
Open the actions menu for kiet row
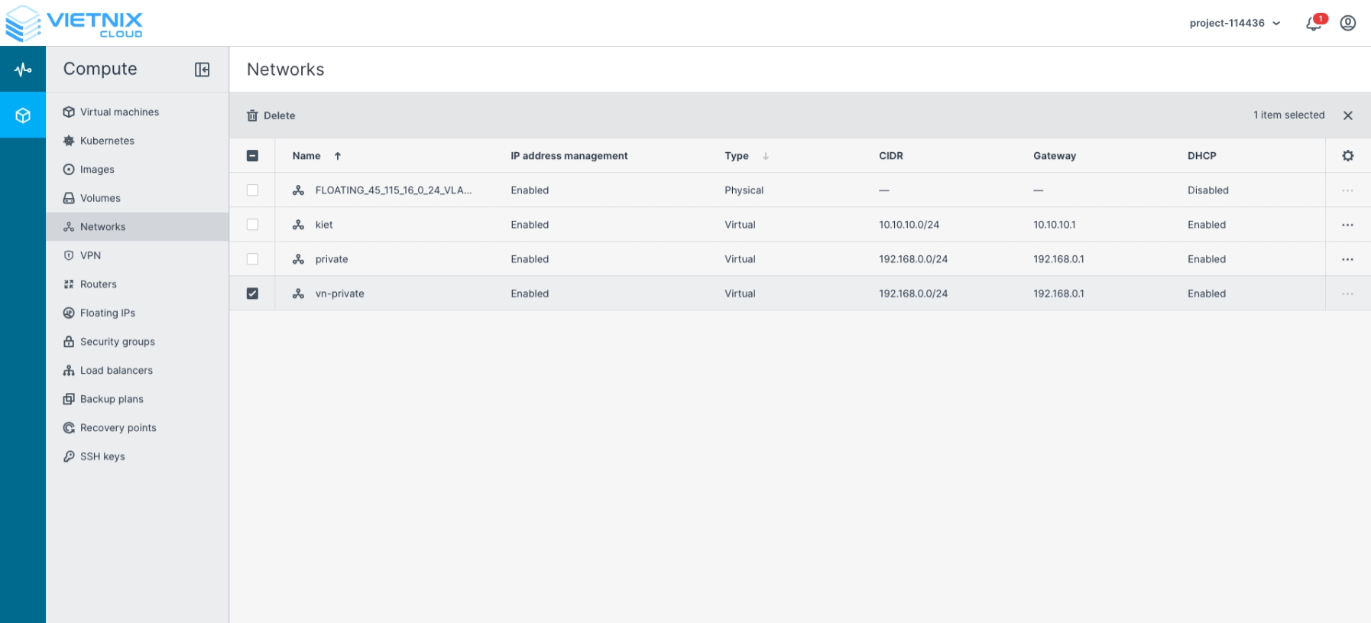(x=1347, y=225)
